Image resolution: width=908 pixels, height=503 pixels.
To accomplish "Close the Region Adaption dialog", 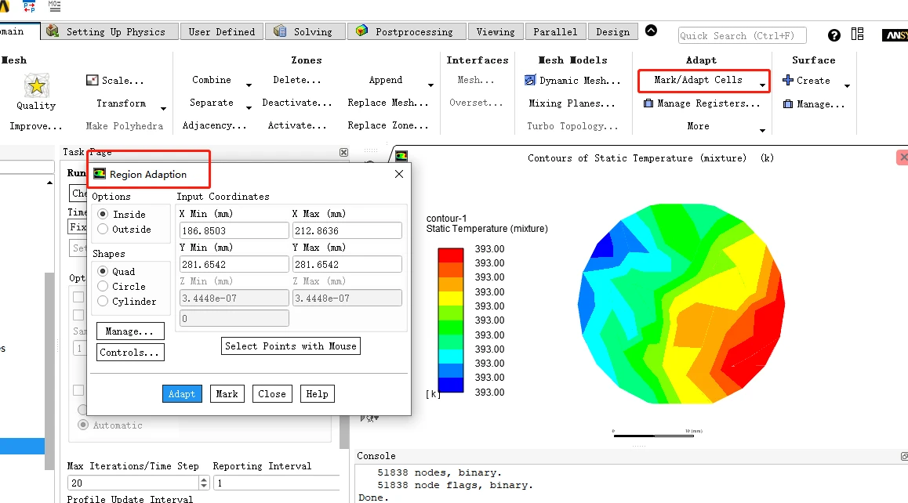I will coord(399,174).
